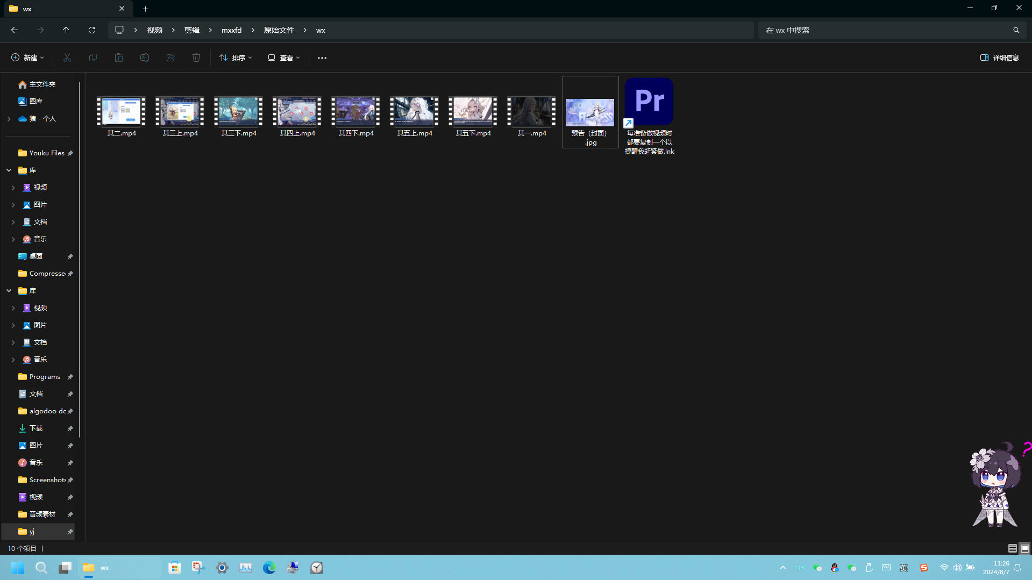Click the Share icon in toolbar
The width and height of the screenshot is (1032, 580).
pyautogui.click(x=170, y=58)
